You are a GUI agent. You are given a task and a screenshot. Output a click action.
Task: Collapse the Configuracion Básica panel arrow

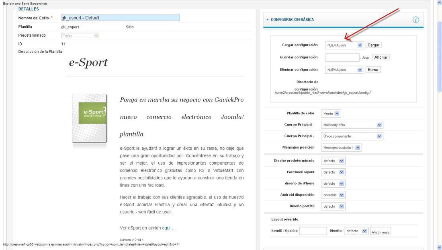pyautogui.click(x=268, y=20)
